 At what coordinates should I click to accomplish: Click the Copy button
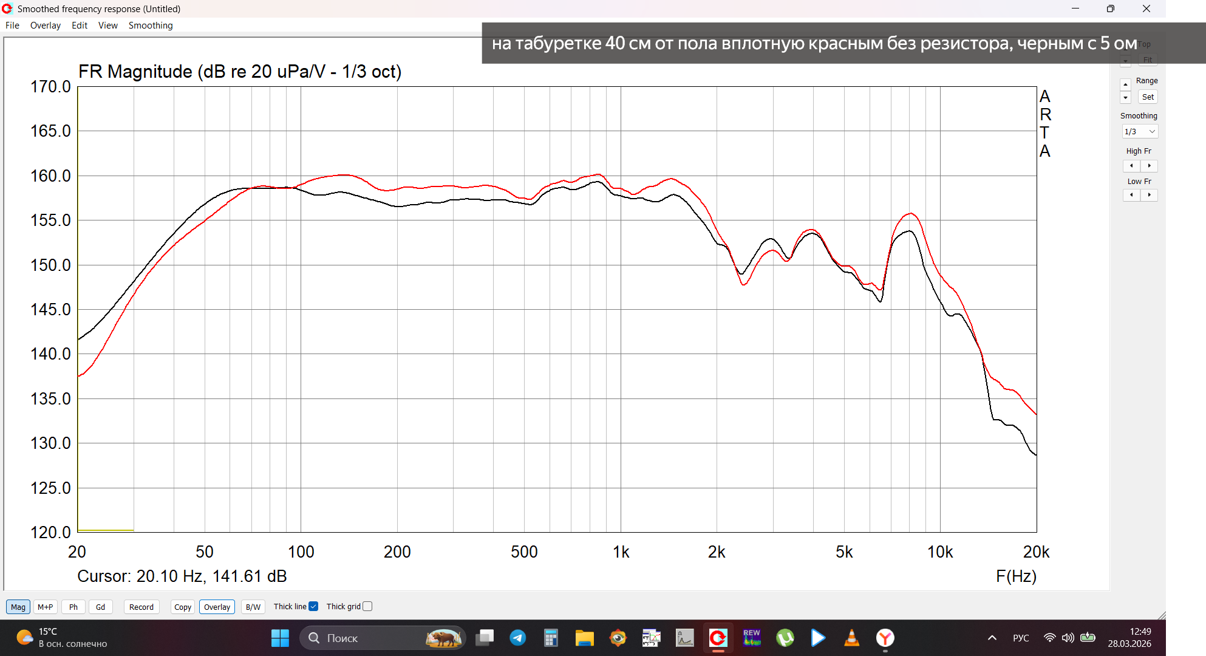(x=182, y=607)
